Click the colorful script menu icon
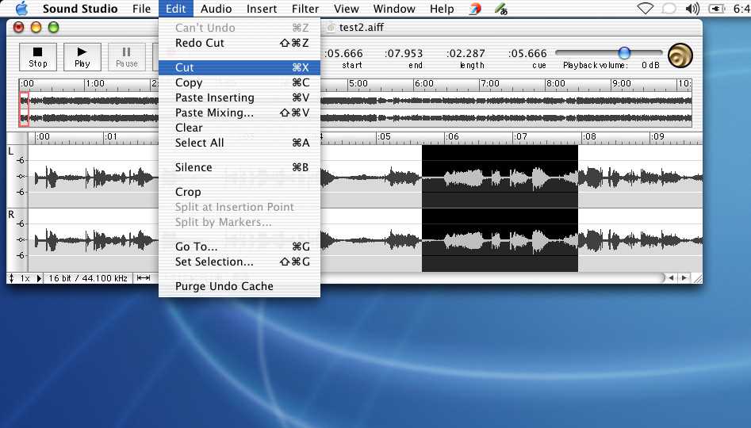Image resolution: width=751 pixels, height=428 pixels. point(475,9)
